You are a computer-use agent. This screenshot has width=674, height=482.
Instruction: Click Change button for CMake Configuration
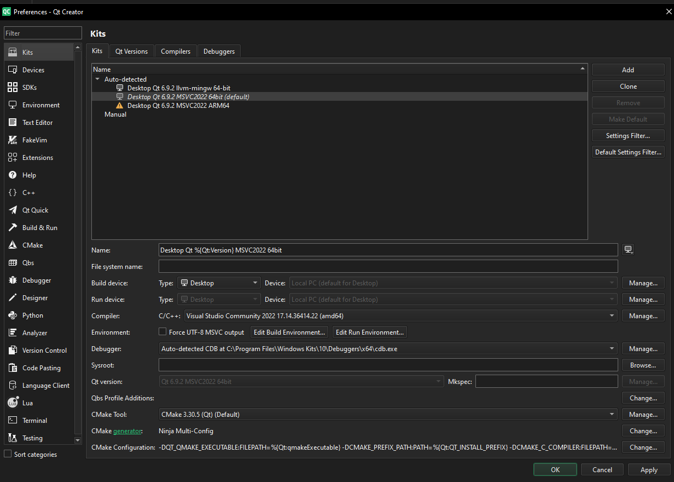(x=643, y=447)
